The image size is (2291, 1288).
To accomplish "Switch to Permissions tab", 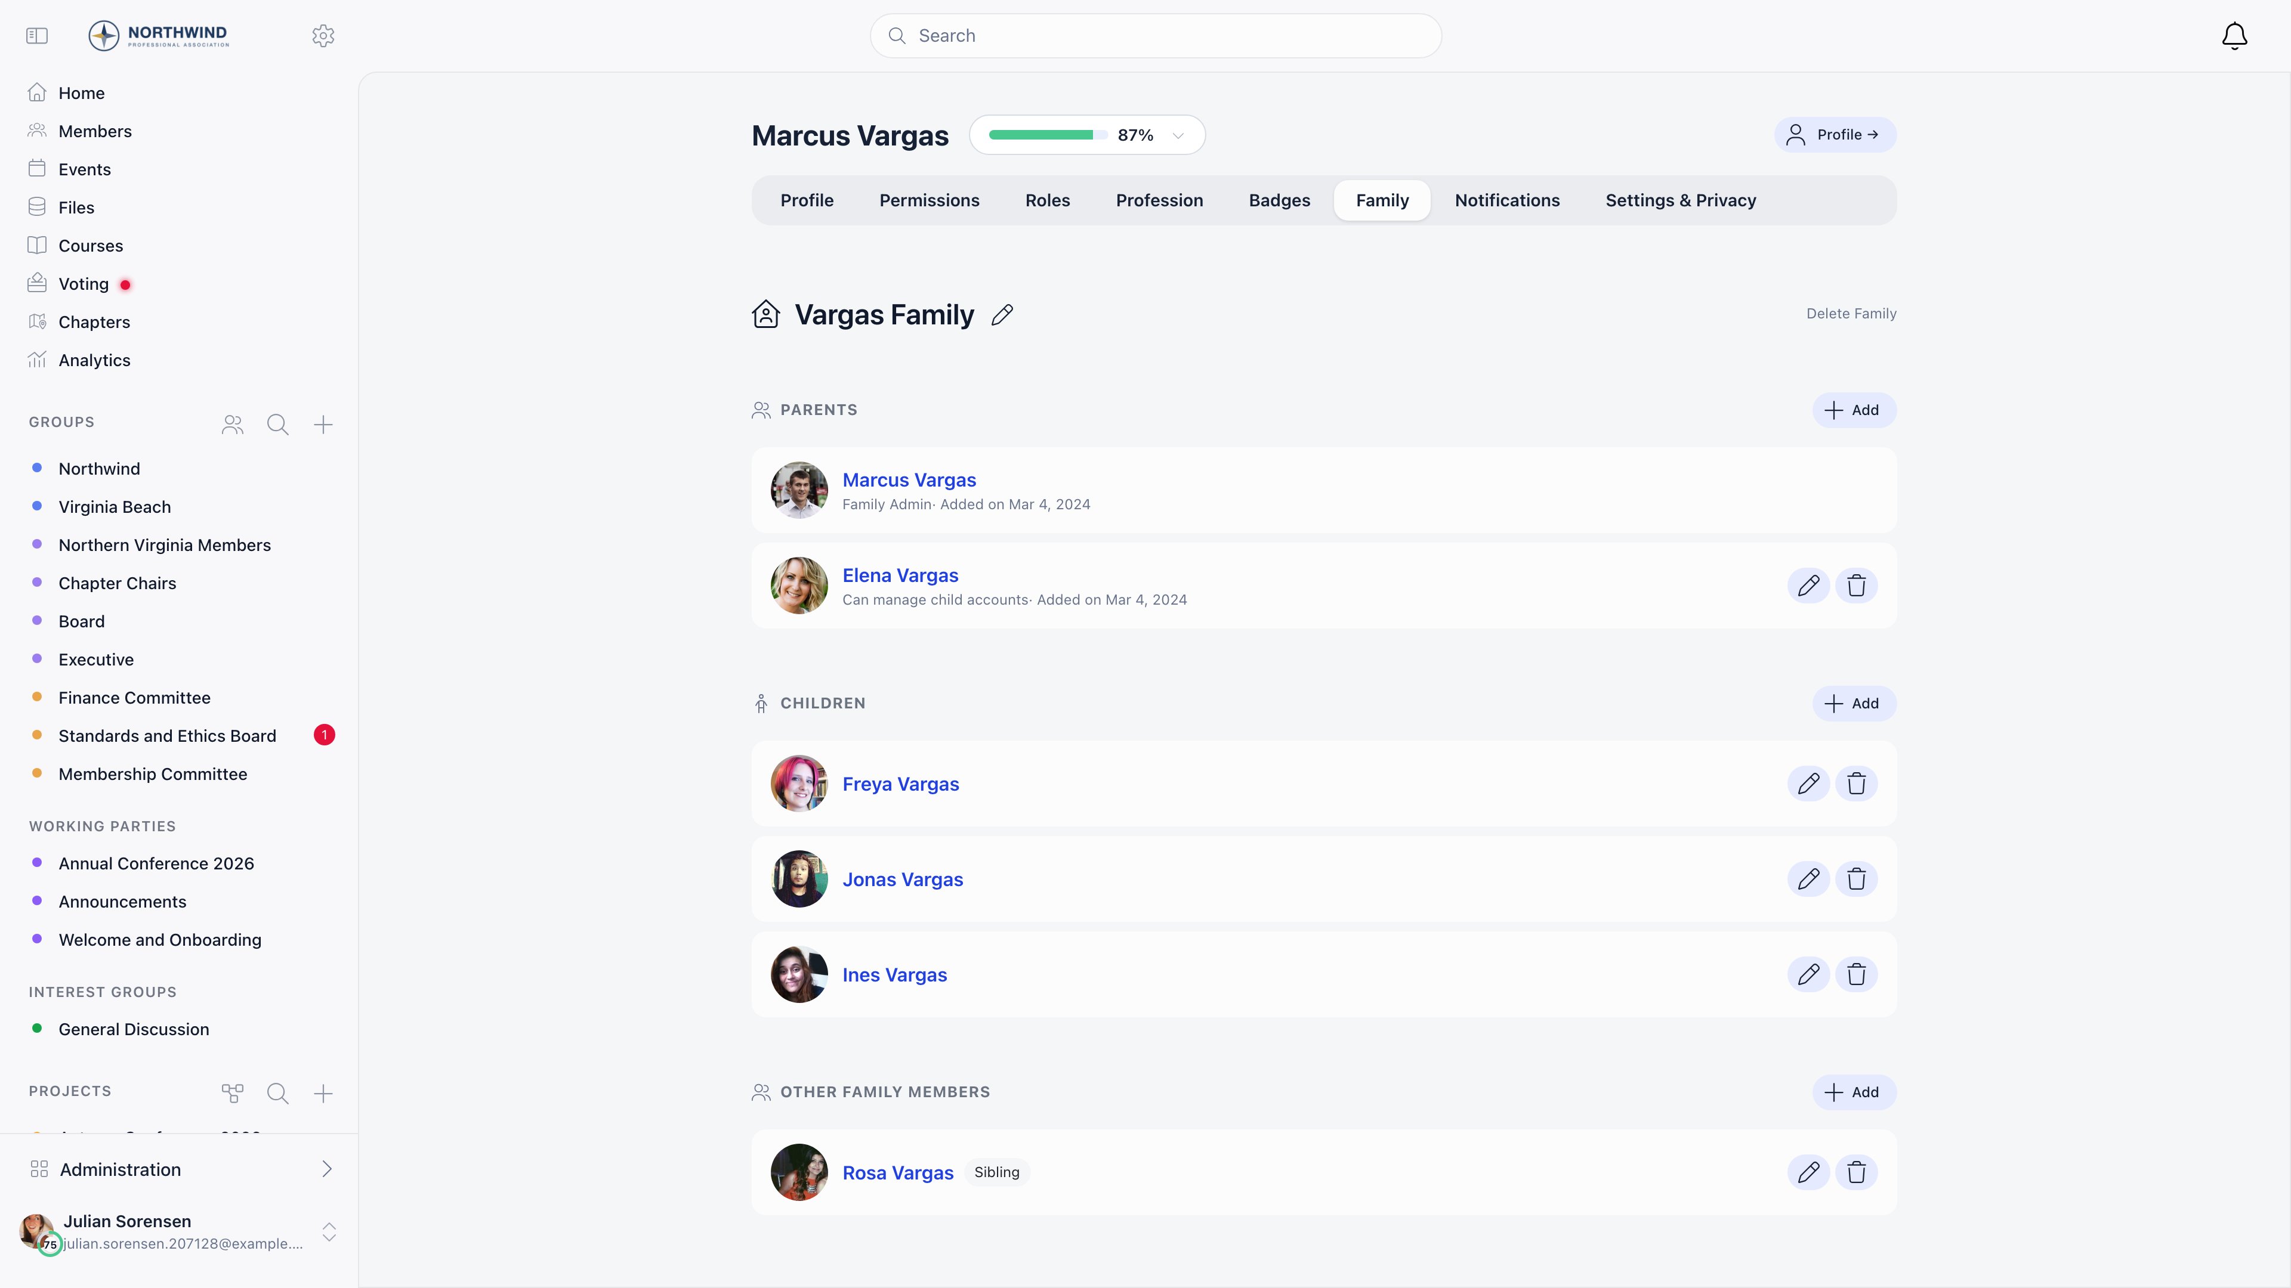I will point(930,201).
